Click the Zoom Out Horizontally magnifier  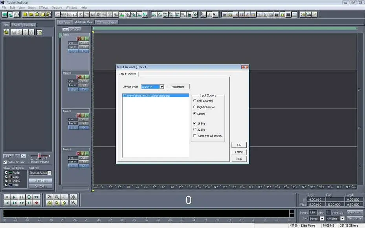tap(57, 197)
